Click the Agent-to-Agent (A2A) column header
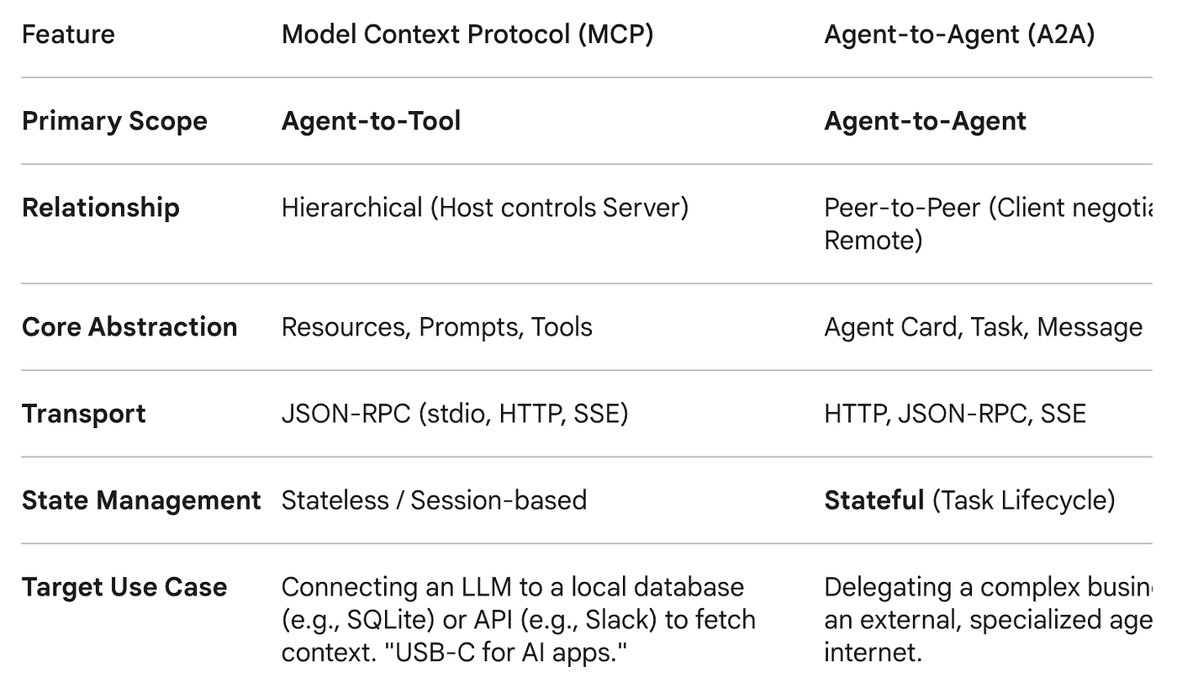1177x693 pixels. click(959, 34)
